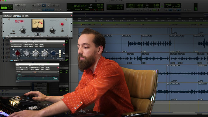Open Trim plugin factory default preset dropdown
208x117 pixels.
34,68
